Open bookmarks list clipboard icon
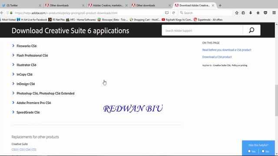The height and width of the screenshot is (156, 278). (x=243, y=13)
